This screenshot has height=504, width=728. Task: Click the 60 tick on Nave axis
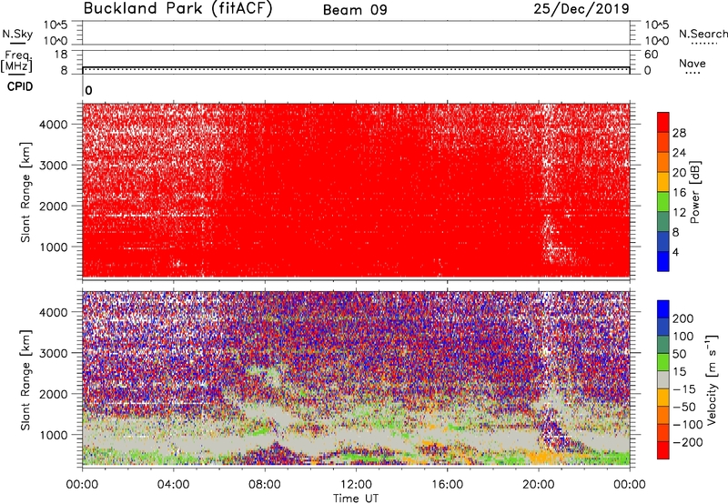651,55
